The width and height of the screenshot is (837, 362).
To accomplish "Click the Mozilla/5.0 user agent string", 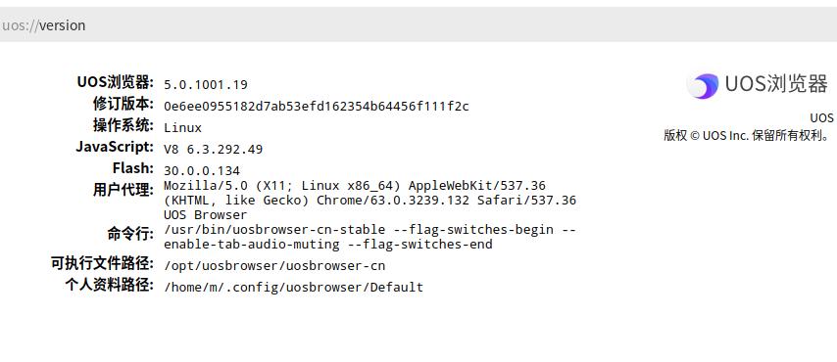I will 369,201.
